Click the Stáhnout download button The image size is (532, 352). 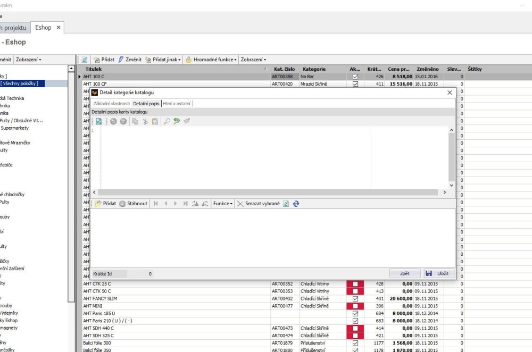tap(134, 204)
